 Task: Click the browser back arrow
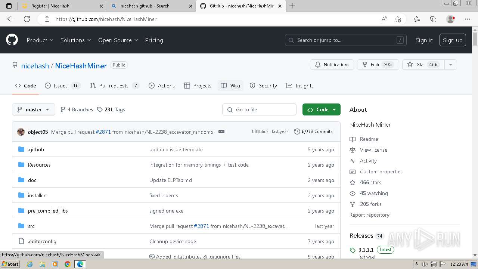pyautogui.click(x=10, y=19)
